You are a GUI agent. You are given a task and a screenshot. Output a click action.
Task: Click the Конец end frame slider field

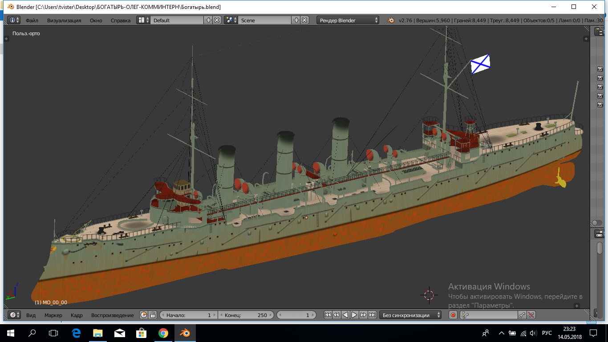246,315
